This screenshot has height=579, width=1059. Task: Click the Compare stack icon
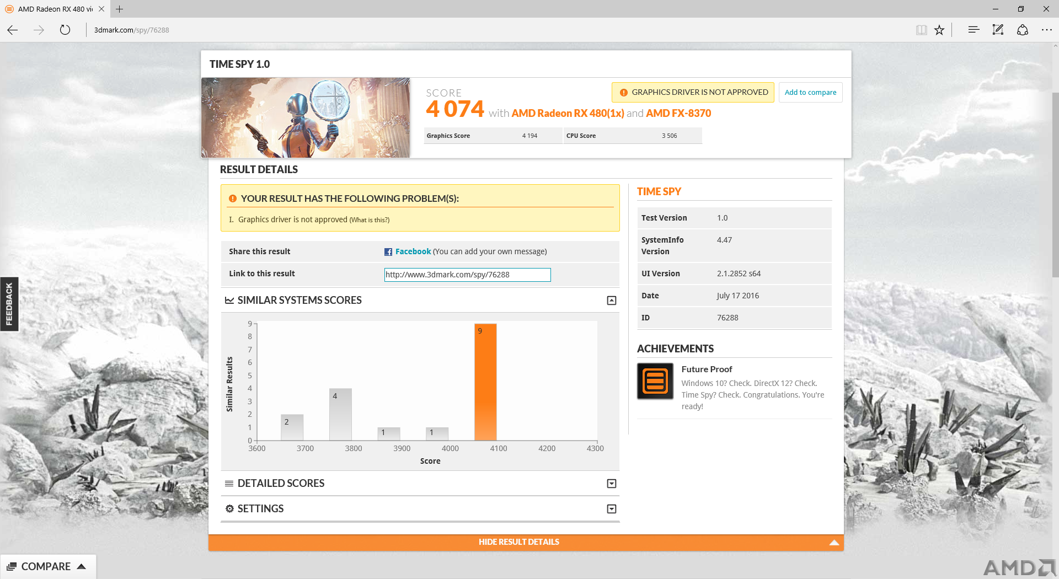coord(12,566)
